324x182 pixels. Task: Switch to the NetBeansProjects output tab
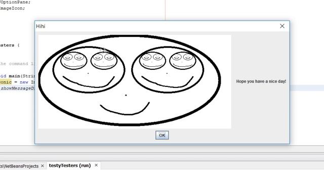pyautogui.click(x=19, y=166)
